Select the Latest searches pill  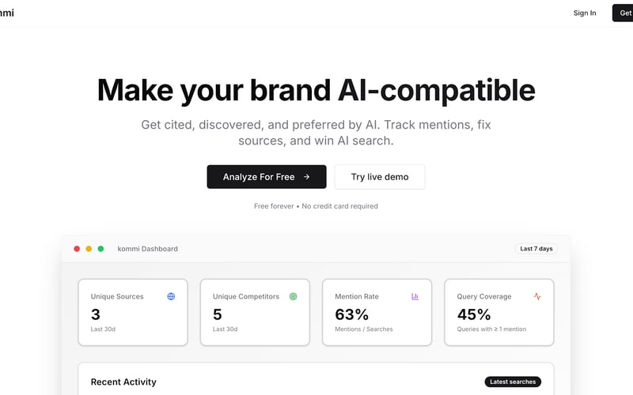tap(513, 382)
